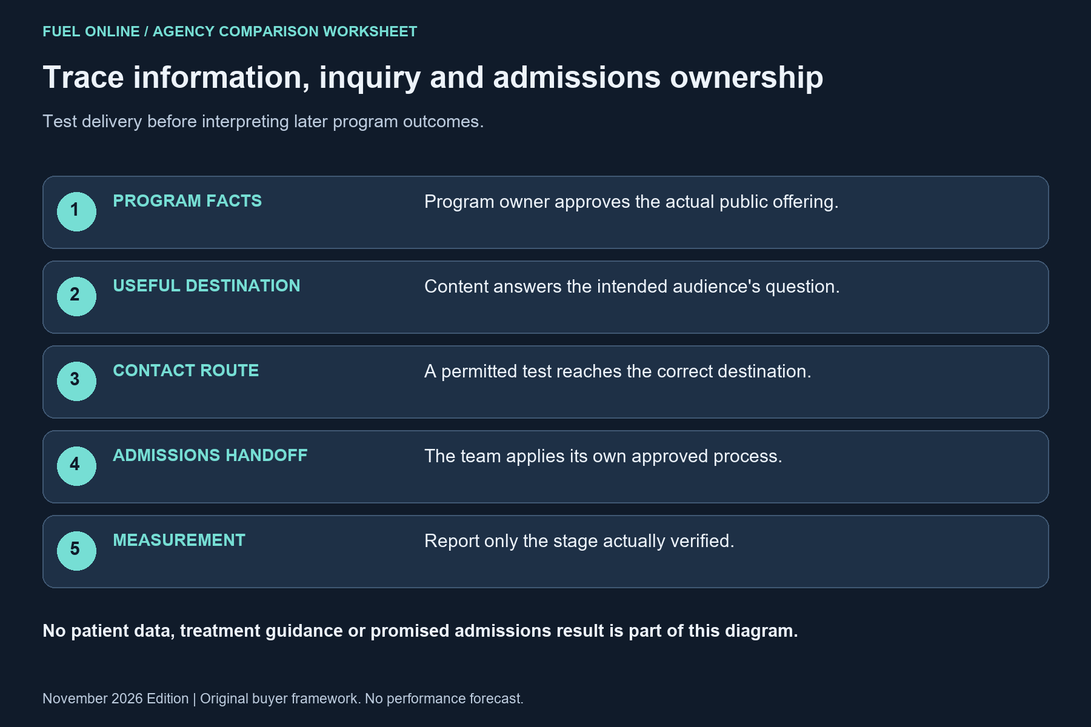Screen dimensions: 1091x727
Task: Click the step 2 number circle
Action: coord(76,296)
